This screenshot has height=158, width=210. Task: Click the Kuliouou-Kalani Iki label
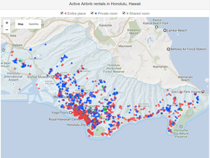(144, 105)
